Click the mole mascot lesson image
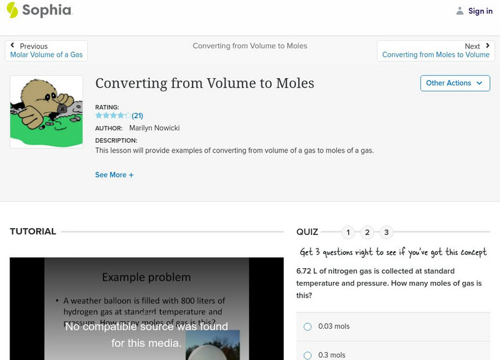500x360 pixels. point(47,111)
